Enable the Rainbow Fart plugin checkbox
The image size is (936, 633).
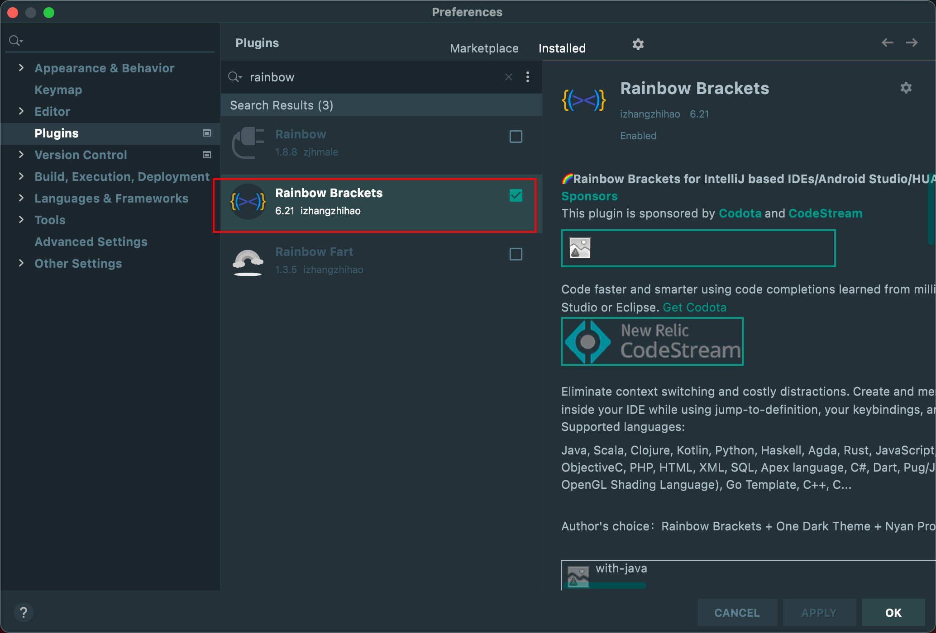pyautogui.click(x=516, y=254)
